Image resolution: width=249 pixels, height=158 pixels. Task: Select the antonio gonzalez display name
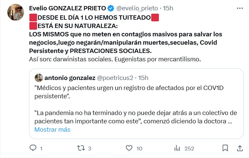pos(69,78)
